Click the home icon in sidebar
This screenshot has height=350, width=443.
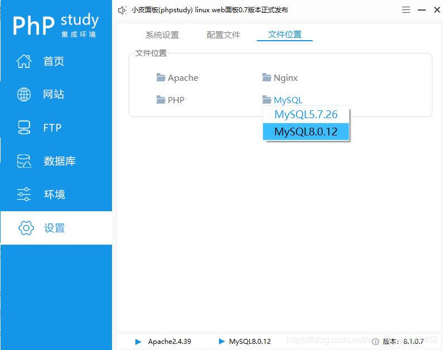point(24,61)
